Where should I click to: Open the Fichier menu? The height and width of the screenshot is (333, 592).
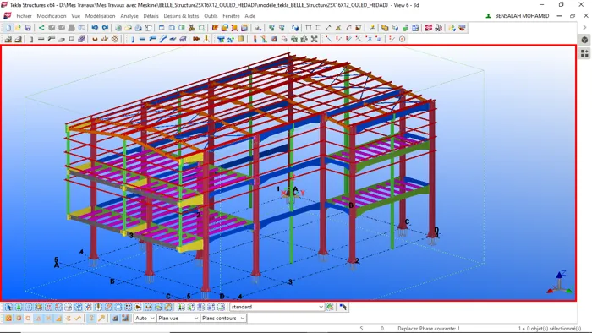(24, 16)
